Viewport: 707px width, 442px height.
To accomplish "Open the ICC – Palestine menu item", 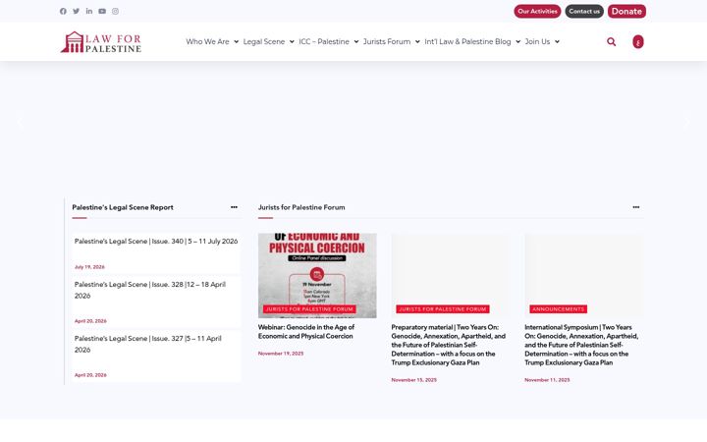I will pyautogui.click(x=324, y=41).
